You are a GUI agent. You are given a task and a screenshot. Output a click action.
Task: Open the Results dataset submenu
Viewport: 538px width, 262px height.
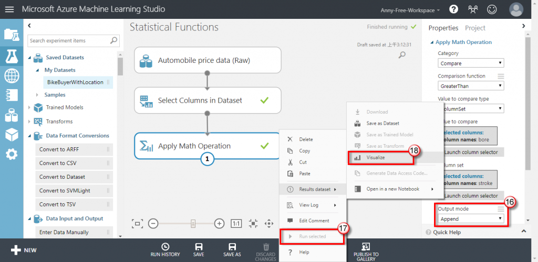tap(312, 189)
